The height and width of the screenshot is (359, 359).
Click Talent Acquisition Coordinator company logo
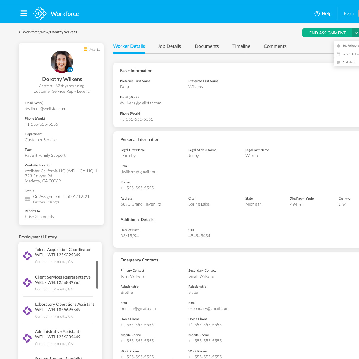click(27, 255)
